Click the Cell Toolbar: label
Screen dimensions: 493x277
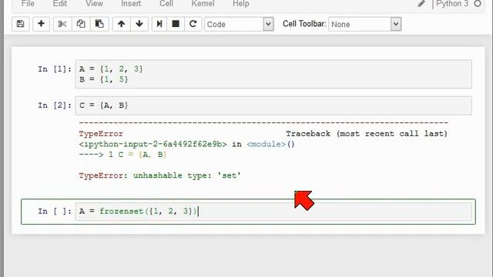[304, 24]
